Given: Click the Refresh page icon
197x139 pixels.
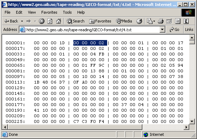Looking at the screenshot, I should [50, 21].
